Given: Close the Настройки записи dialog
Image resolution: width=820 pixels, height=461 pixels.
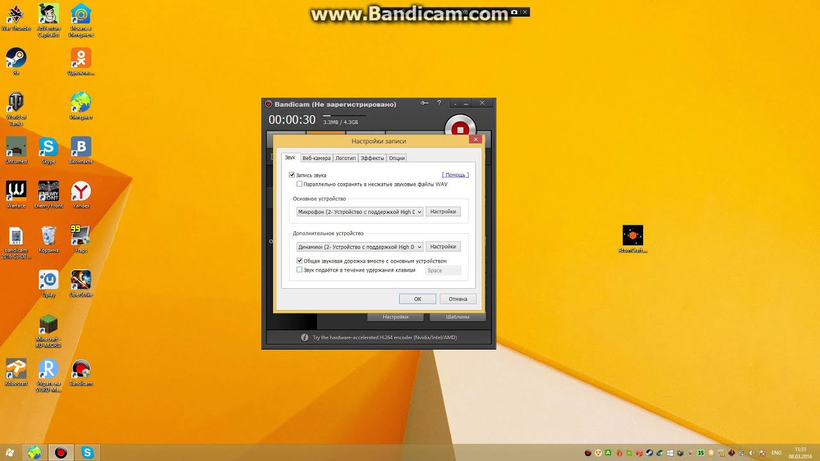Looking at the screenshot, I should 475,139.
